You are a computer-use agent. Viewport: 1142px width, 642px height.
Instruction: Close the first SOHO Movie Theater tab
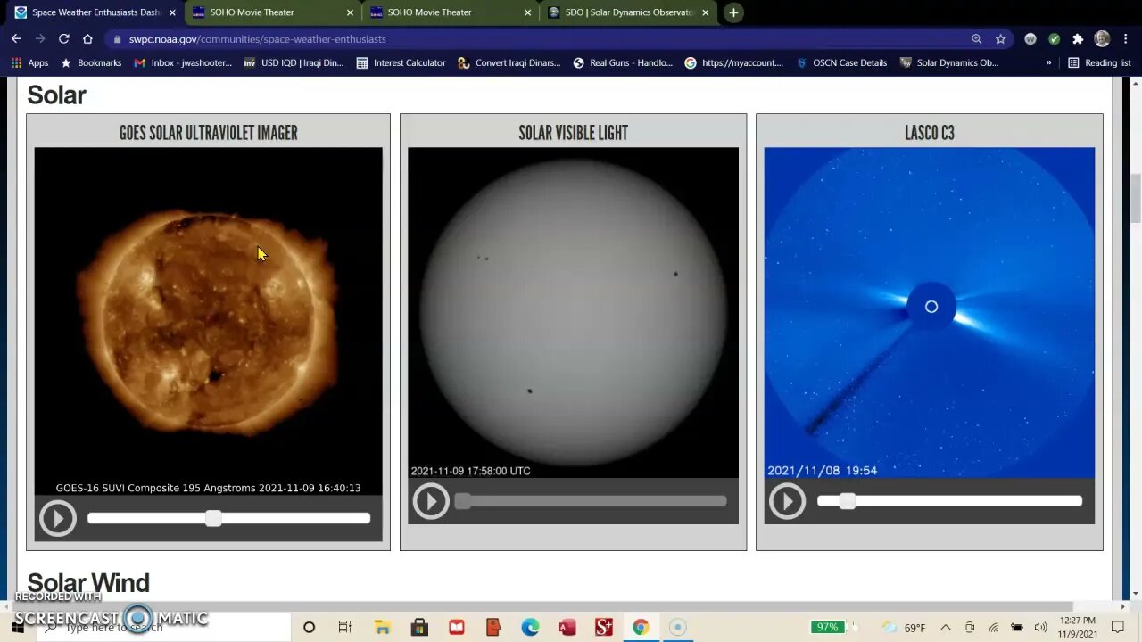tap(350, 12)
